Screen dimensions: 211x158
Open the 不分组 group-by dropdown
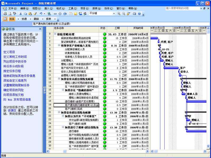coord(114,14)
